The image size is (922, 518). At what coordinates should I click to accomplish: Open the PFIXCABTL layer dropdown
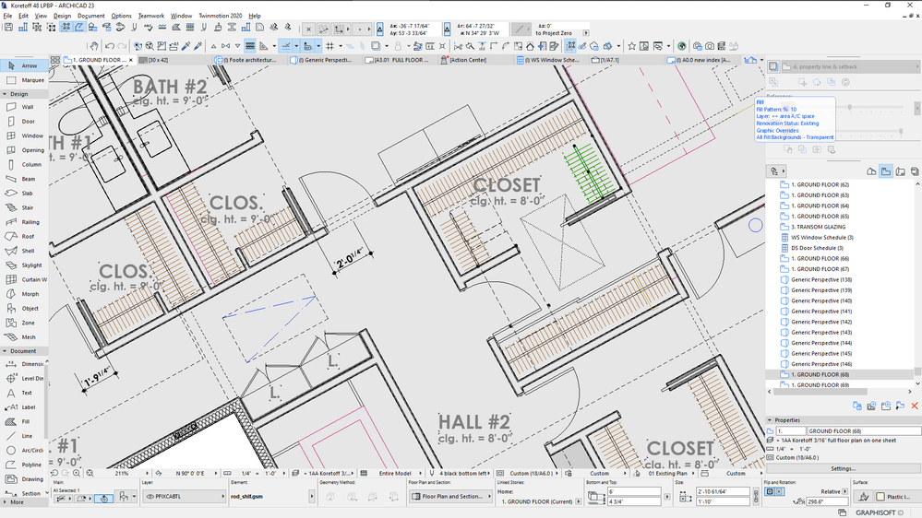point(186,496)
